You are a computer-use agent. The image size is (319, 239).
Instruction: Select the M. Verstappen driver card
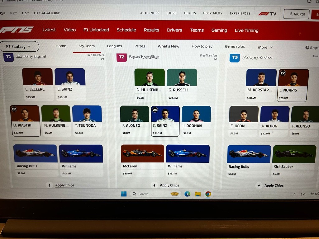point(261,85)
